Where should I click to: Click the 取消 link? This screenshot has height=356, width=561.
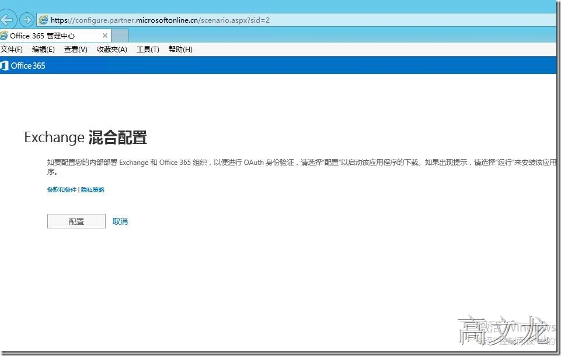(120, 221)
